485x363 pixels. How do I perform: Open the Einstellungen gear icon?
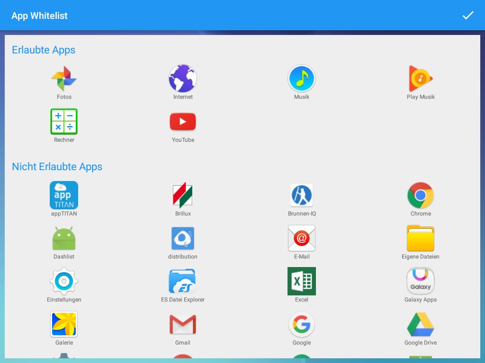click(64, 281)
